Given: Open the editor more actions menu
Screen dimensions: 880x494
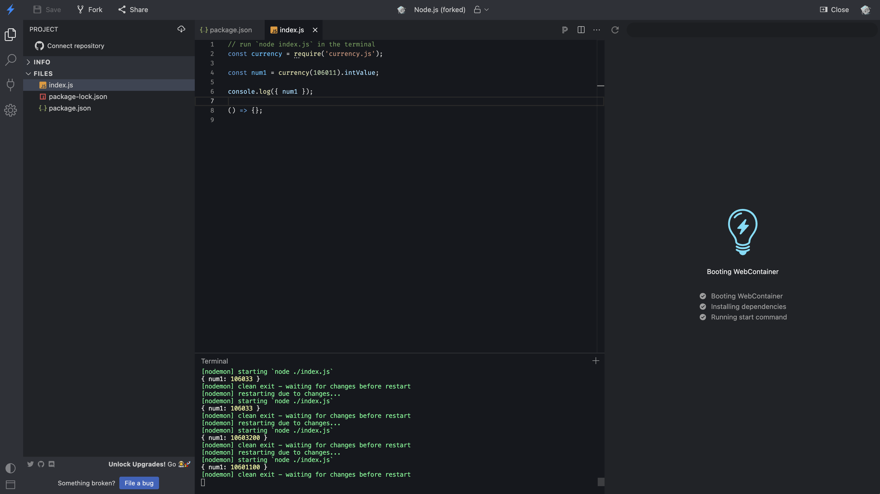Looking at the screenshot, I should (x=597, y=30).
